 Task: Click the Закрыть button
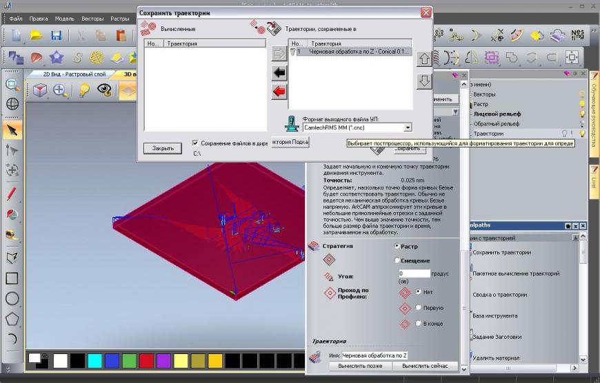(163, 148)
